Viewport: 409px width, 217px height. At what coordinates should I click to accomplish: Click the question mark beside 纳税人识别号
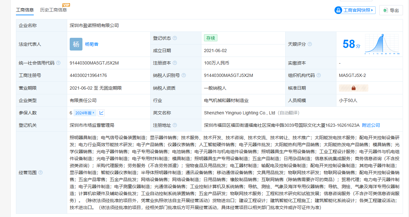tap(184, 75)
